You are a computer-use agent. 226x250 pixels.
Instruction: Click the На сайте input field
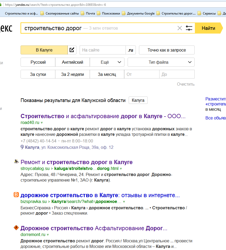coord(103,50)
